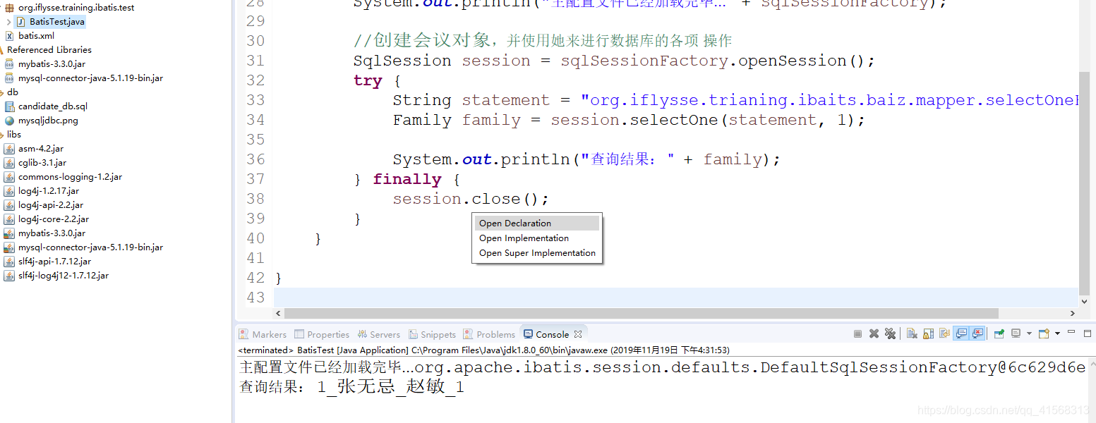Pin the Console view
This screenshot has height=423, width=1096.
pyautogui.click(x=999, y=333)
